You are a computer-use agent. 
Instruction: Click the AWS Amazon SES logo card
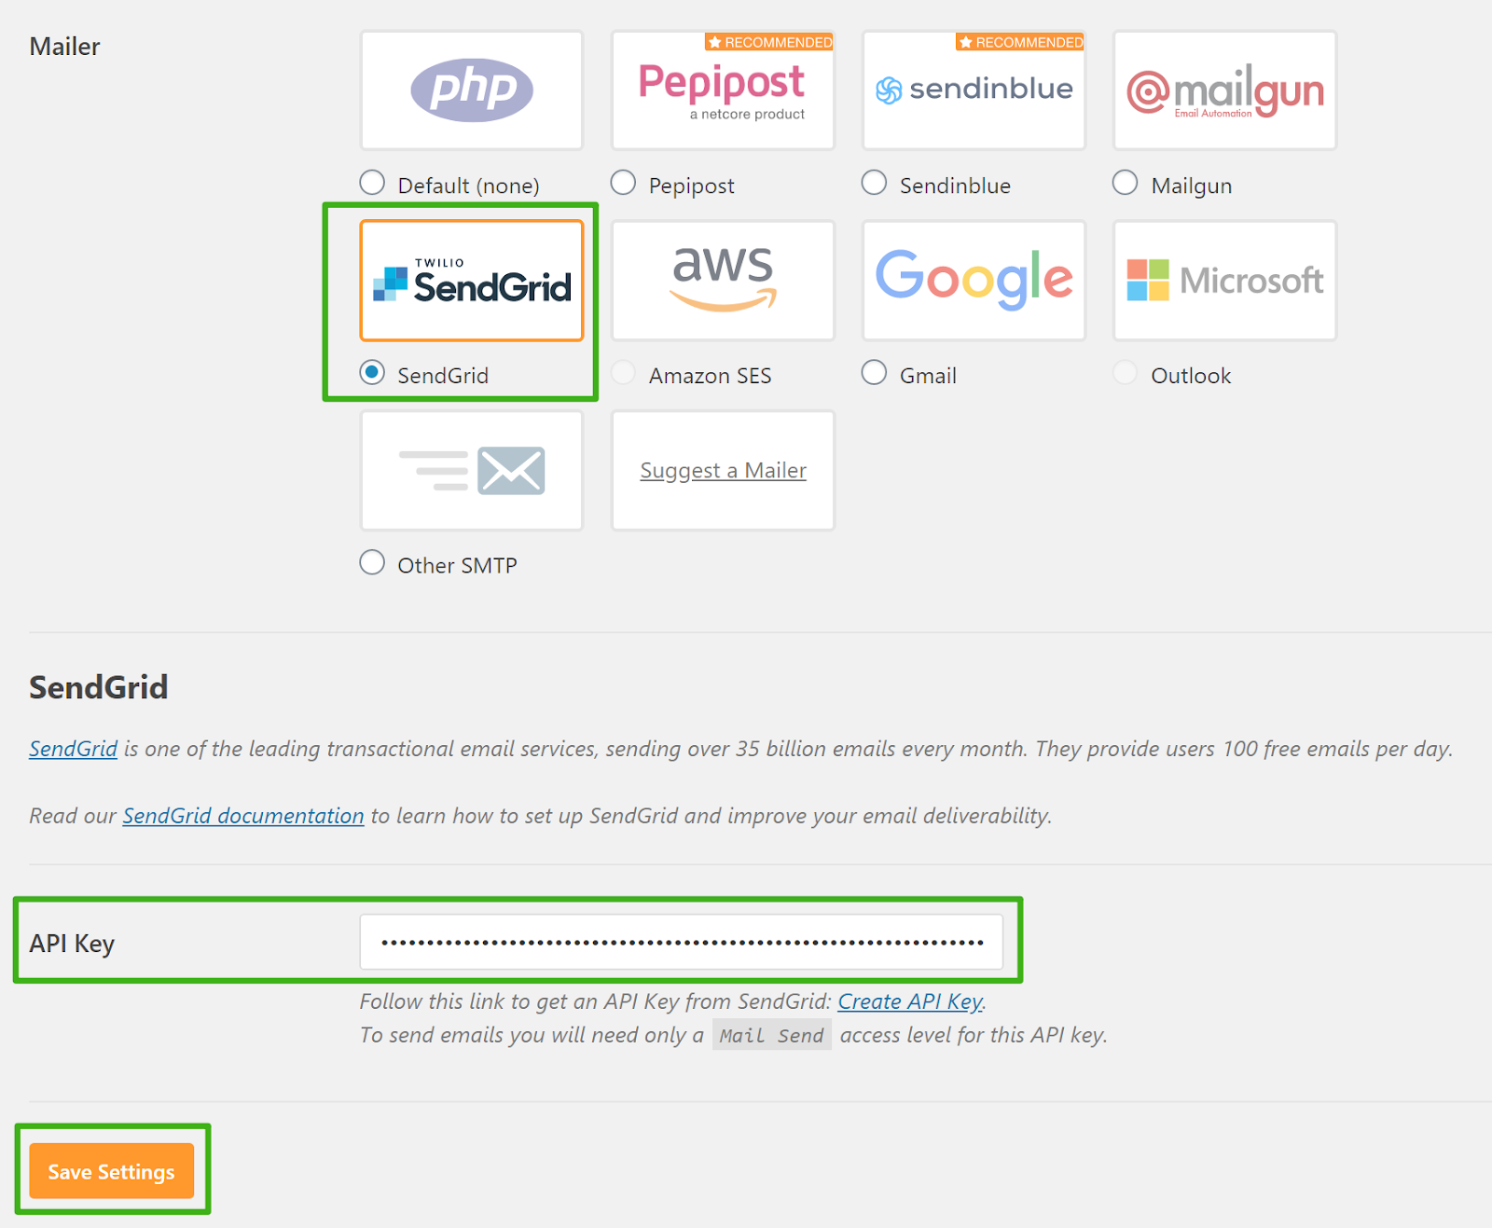pos(723,281)
